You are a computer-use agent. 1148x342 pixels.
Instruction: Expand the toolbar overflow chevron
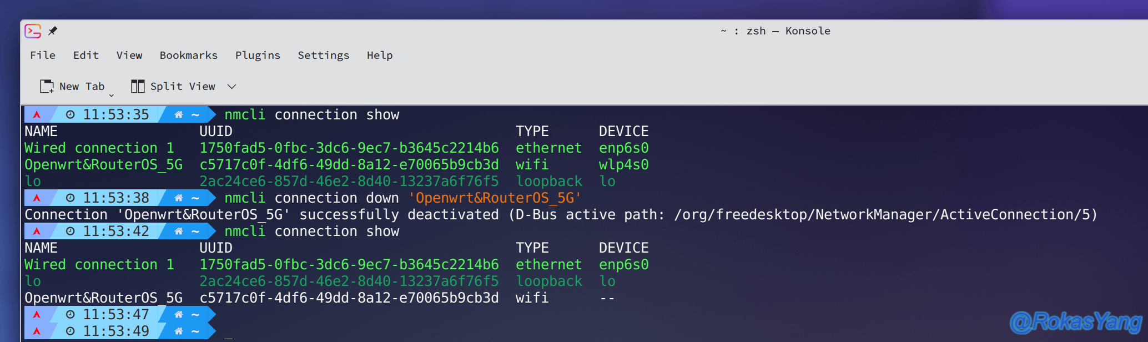(x=232, y=87)
